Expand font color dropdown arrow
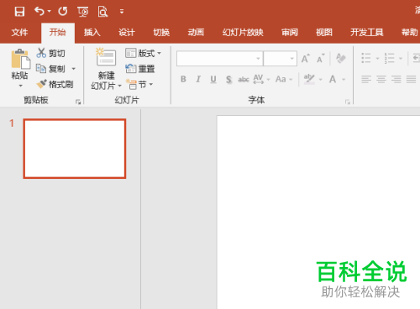 (x=344, y=80)
